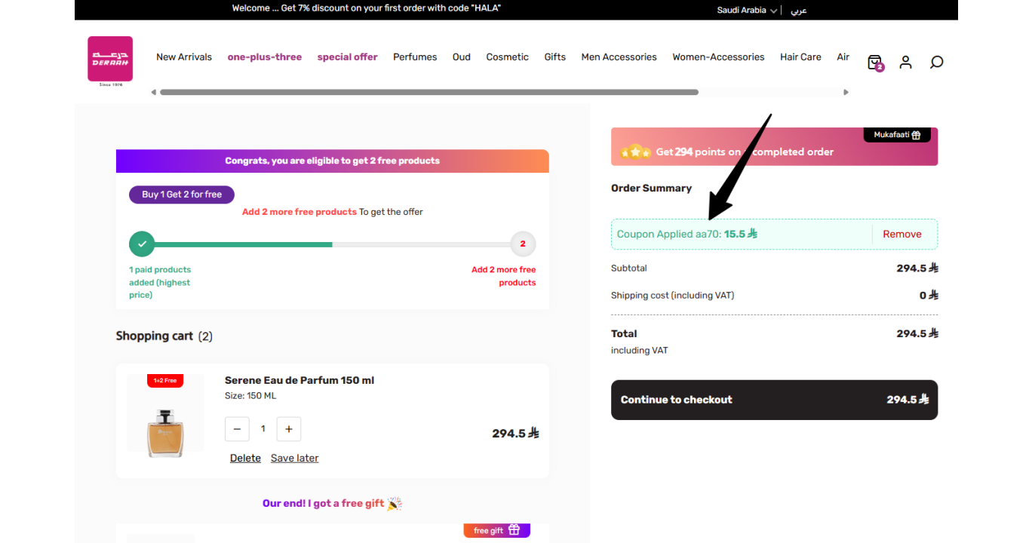Click Continue to checkout button
The image size is (1032, 543).
(x=774, y=400)
